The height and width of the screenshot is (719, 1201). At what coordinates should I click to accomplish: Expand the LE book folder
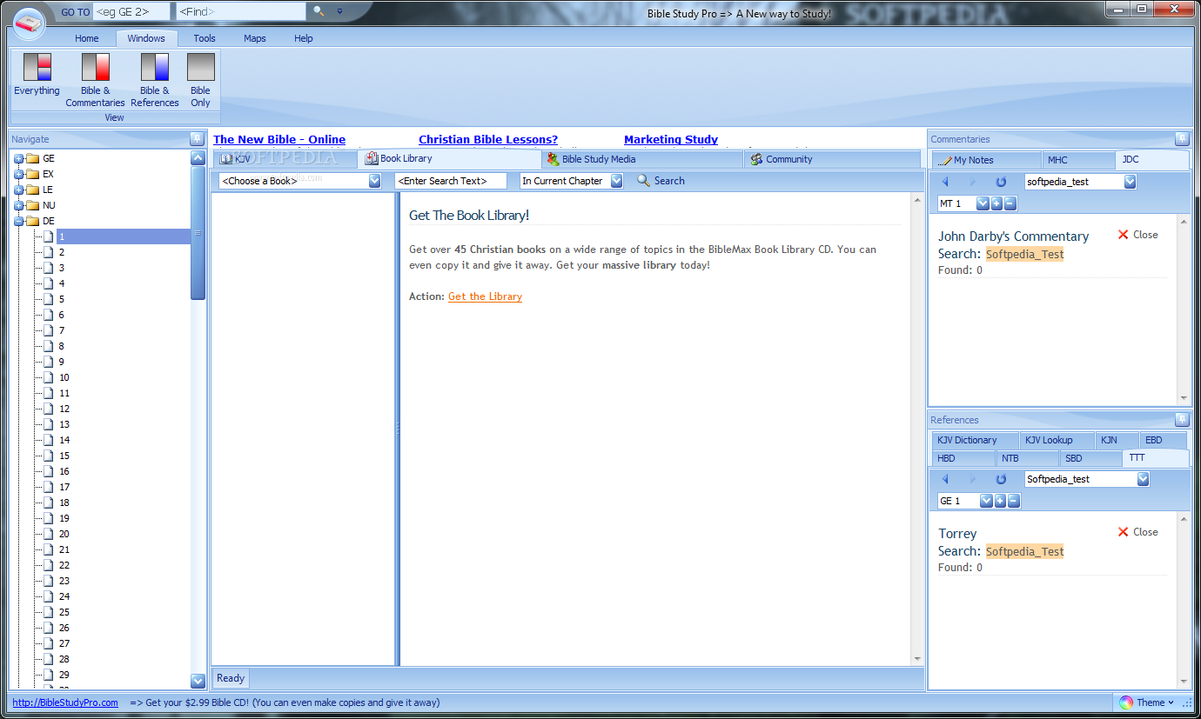point(19,190)
